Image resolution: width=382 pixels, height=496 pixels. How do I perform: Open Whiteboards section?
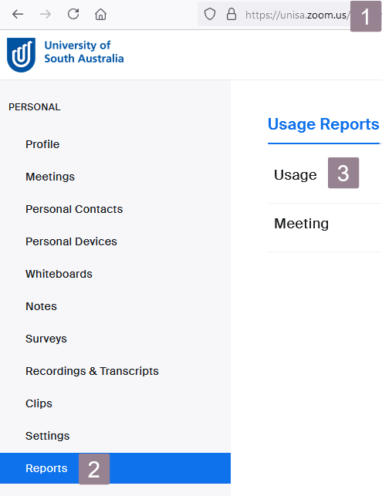click(59, 274)
